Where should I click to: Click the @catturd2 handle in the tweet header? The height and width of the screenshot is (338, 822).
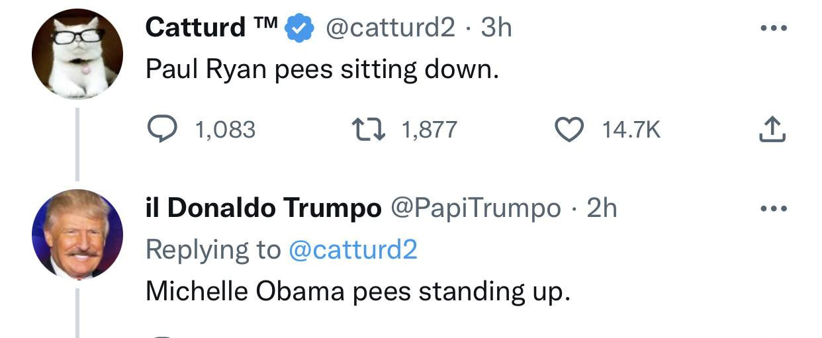[388, 28]
